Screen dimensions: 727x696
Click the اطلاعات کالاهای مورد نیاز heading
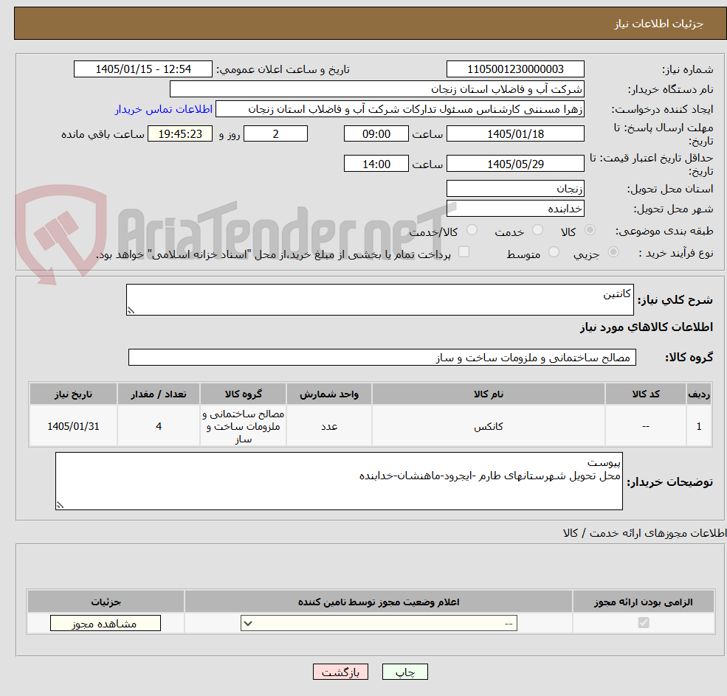[647, 327]
